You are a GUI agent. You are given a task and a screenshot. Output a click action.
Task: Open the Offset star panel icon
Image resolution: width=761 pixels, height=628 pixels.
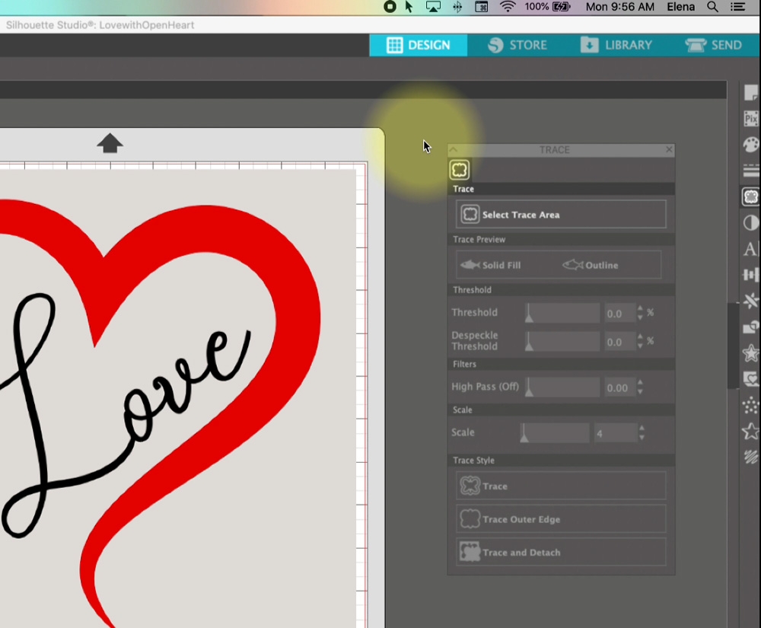click(750, 353)
